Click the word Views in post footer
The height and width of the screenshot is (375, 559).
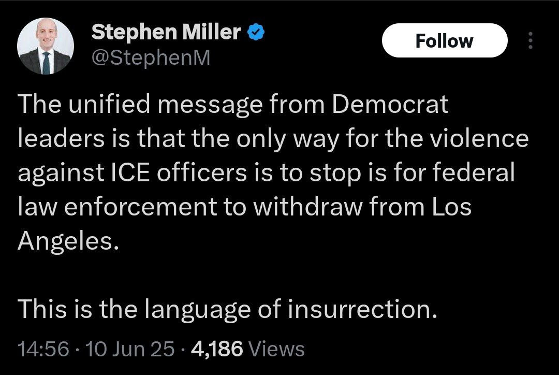click(276, 349)
